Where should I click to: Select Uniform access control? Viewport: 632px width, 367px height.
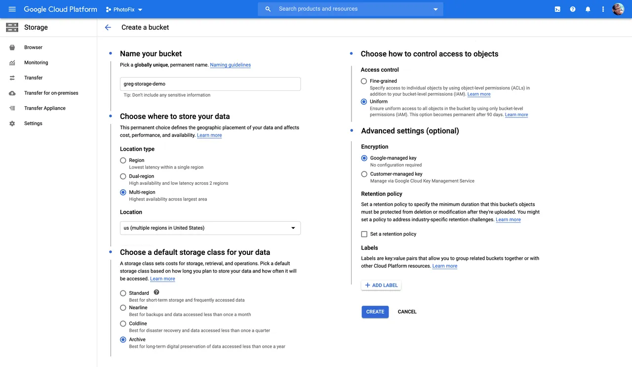(364, 102)
